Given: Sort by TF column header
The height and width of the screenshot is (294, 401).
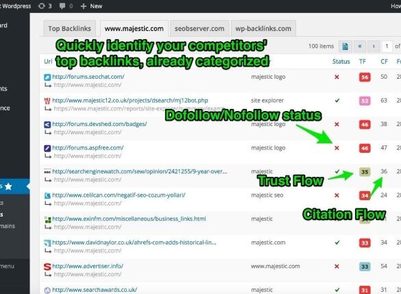Looking at the screenshot, I should coord(363,62).
